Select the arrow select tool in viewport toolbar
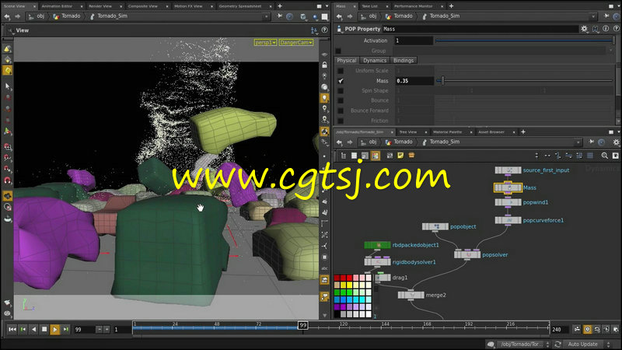Image resolution: width=622 pixels, height=350 pixels. click(x=8, y=86)
